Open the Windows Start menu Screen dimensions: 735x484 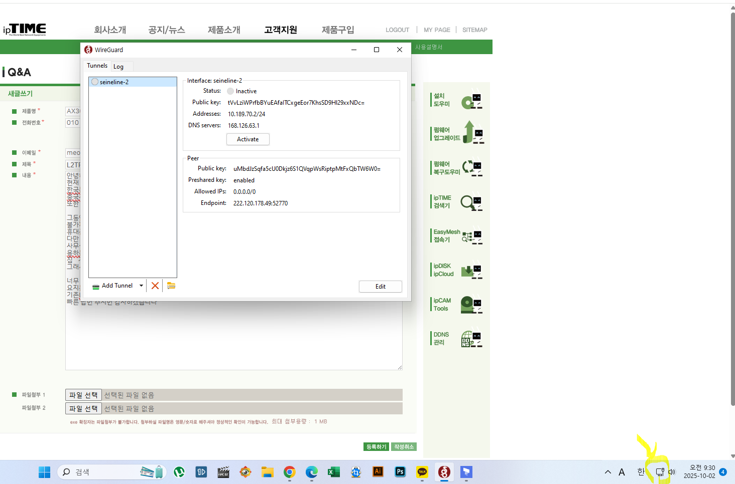(44, 472)
